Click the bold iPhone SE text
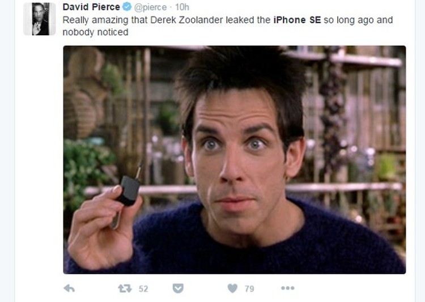Image resolution: width=425 pixels, height=302 pixels. (x=297, y=20)
